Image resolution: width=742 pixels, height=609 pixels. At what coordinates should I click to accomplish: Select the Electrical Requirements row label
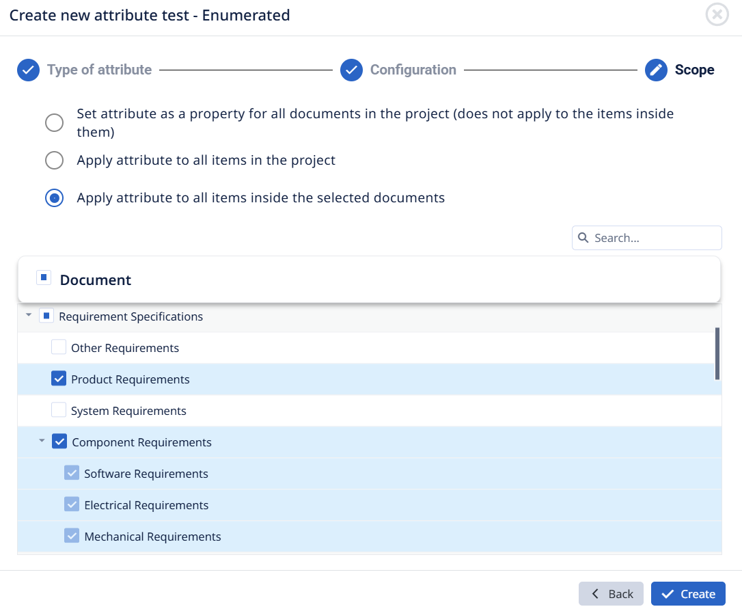click(146, 505)
